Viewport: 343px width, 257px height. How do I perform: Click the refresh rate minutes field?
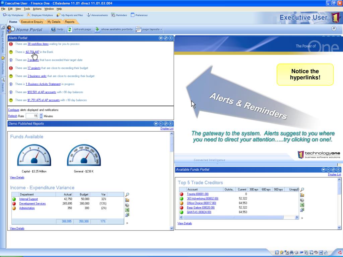[32, 116]
